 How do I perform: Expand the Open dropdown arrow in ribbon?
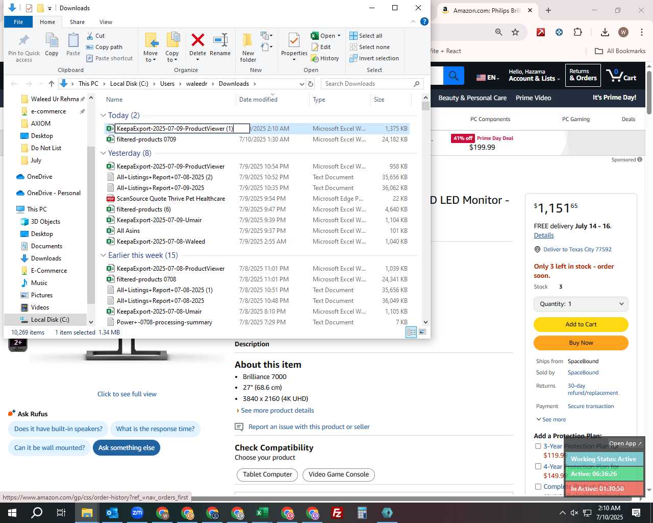click(339, 36)
